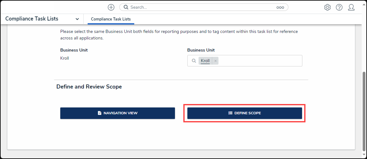This screenshot has height=159, width=367.
Task: Open the Compliance Task Lists app name dropdown
Action: [x=32, y=19]
